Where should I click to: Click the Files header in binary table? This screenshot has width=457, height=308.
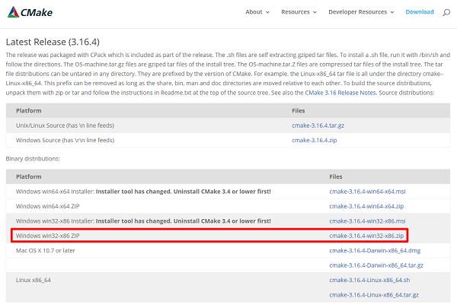pos(336,176)
